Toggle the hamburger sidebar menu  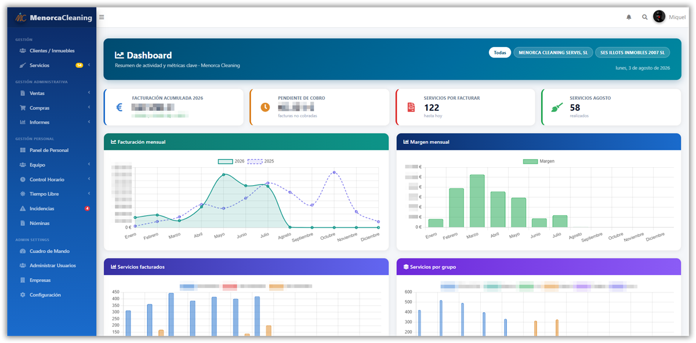[x=101, y=17]
